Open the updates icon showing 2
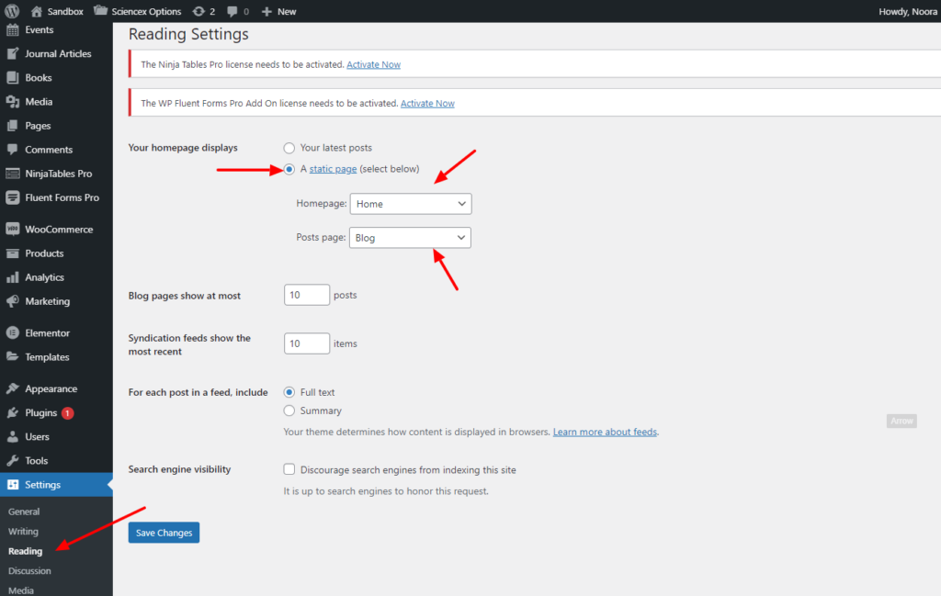 (x=198, y=11)
